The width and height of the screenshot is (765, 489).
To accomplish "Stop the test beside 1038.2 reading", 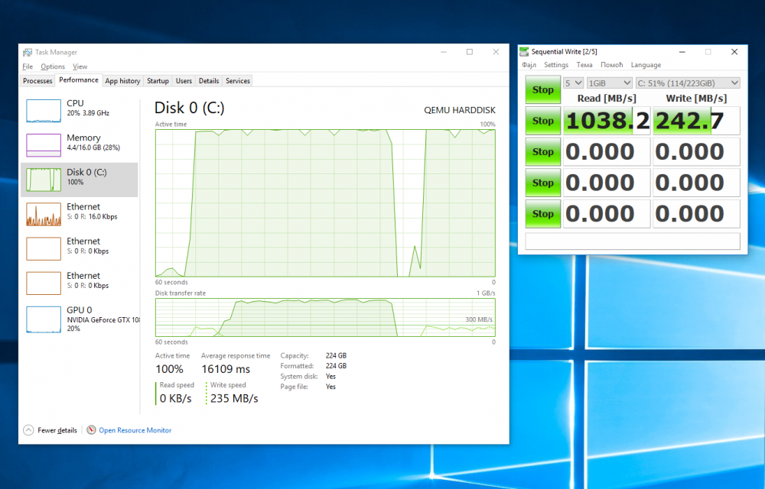I will point(542,121).
